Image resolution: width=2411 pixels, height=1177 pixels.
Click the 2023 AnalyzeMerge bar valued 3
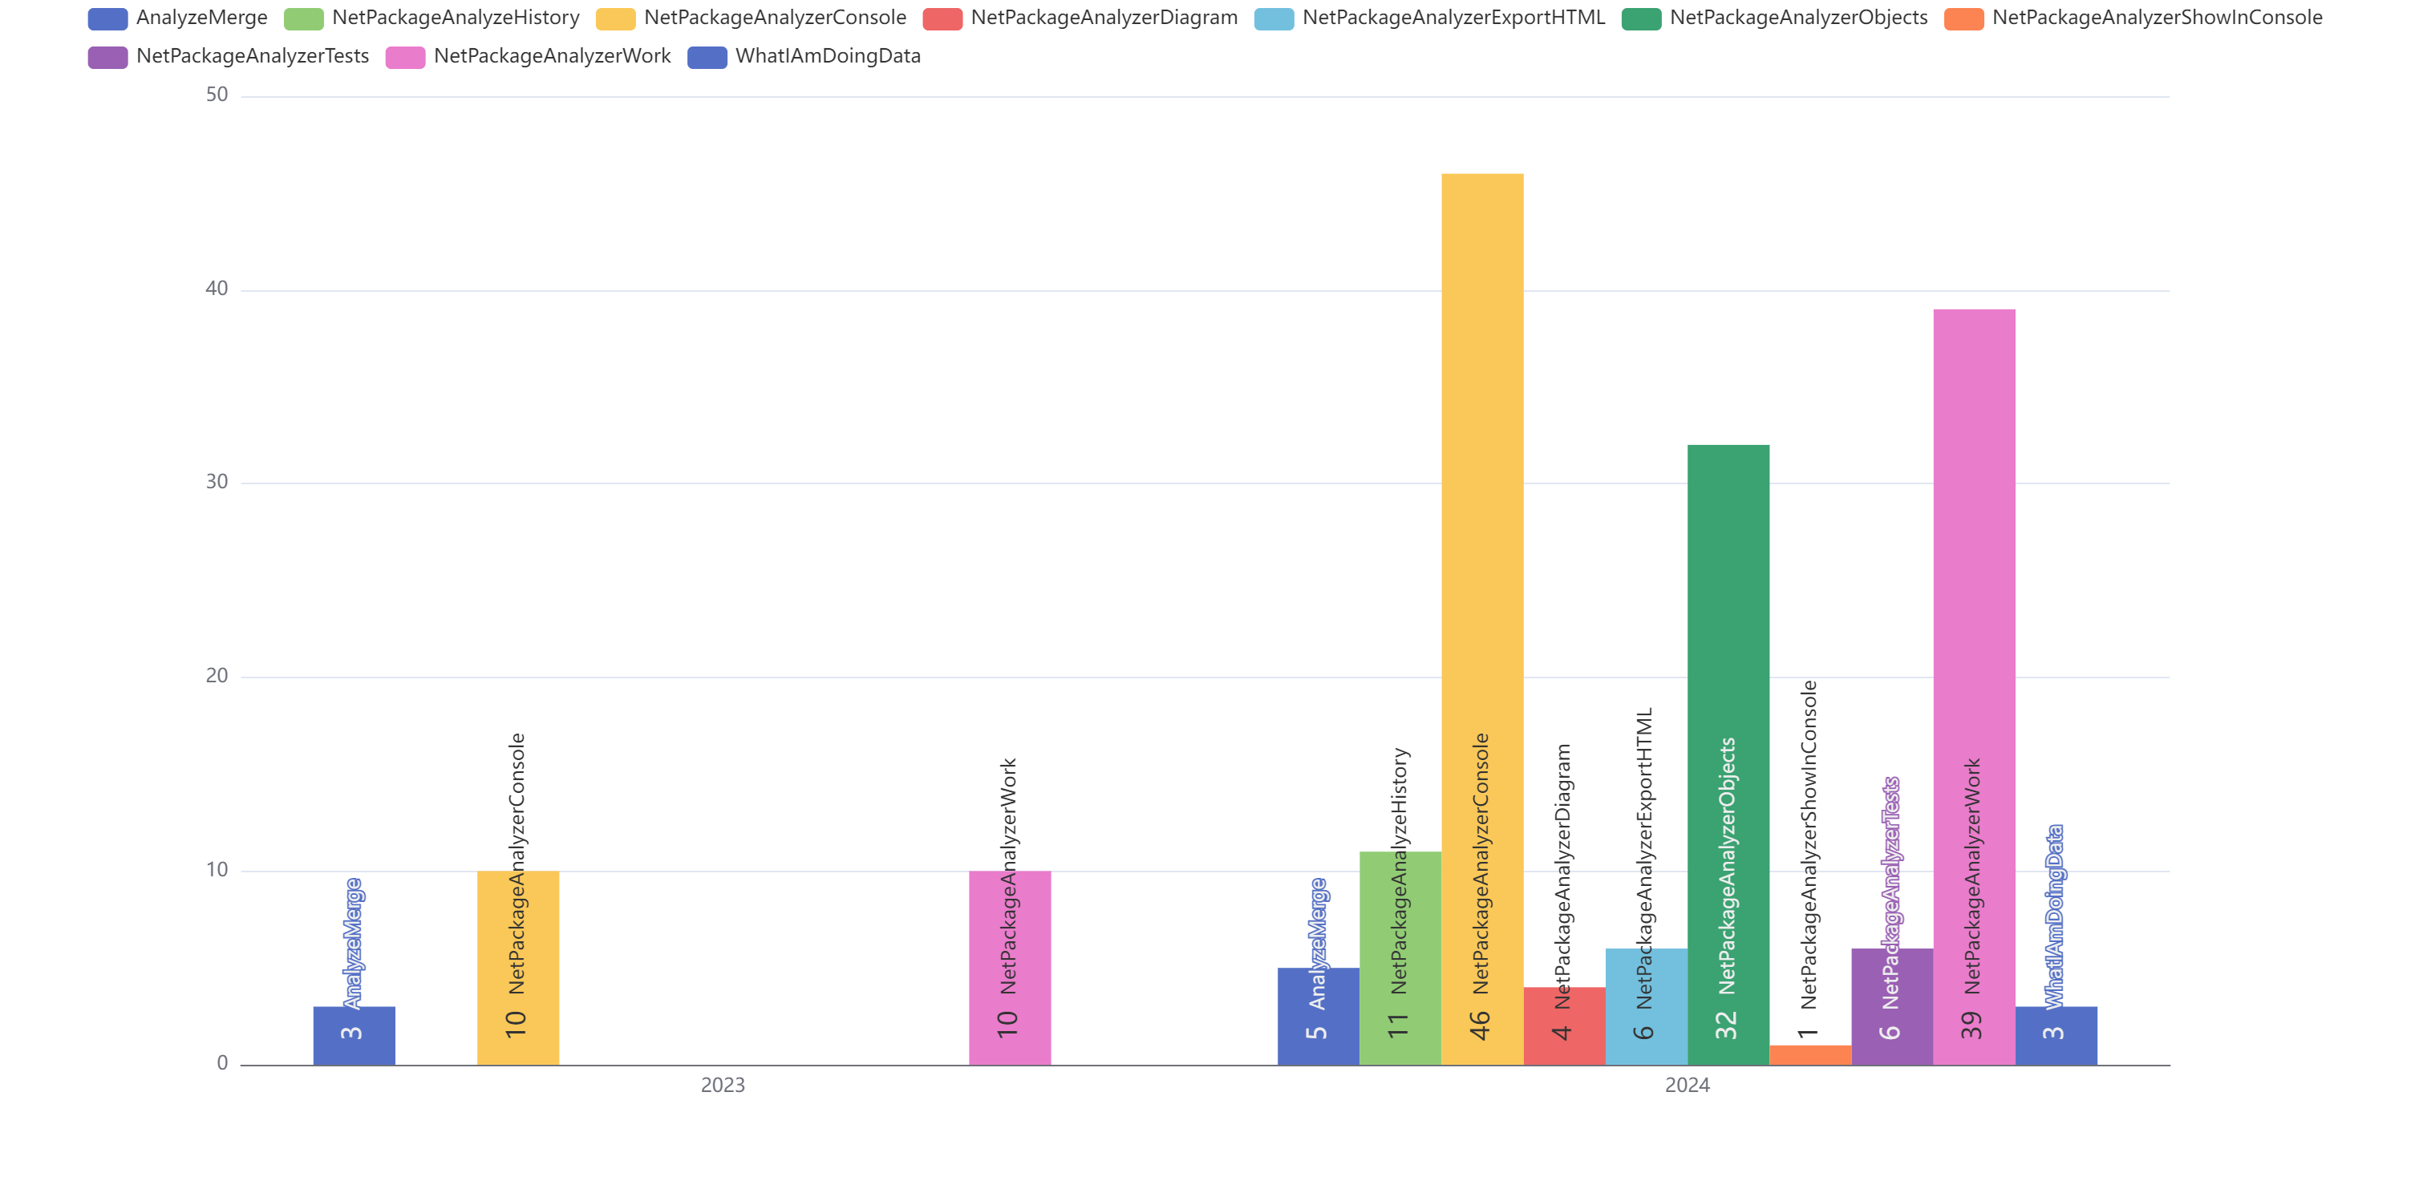point(354,1035)
